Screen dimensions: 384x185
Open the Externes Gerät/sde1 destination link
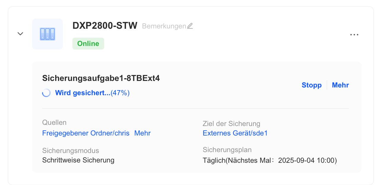coord(235,133)
